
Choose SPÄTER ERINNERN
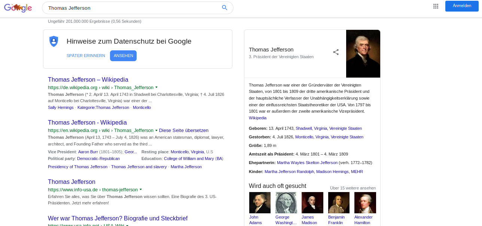pyautogui.click(x=86, y=56)
